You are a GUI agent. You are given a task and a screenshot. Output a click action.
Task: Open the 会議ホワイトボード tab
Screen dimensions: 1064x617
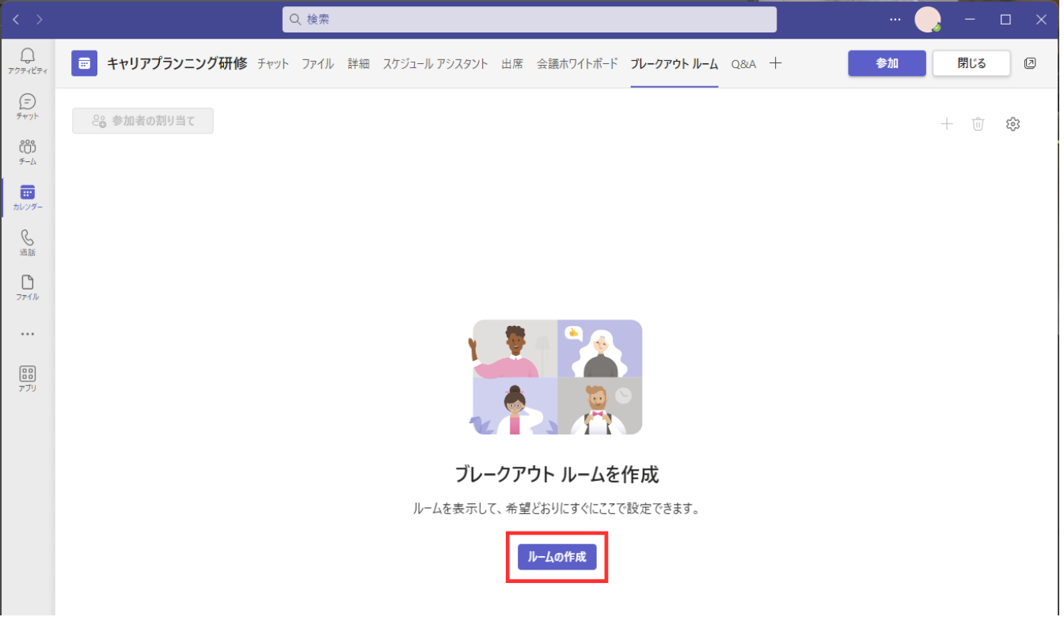[577, 64]
